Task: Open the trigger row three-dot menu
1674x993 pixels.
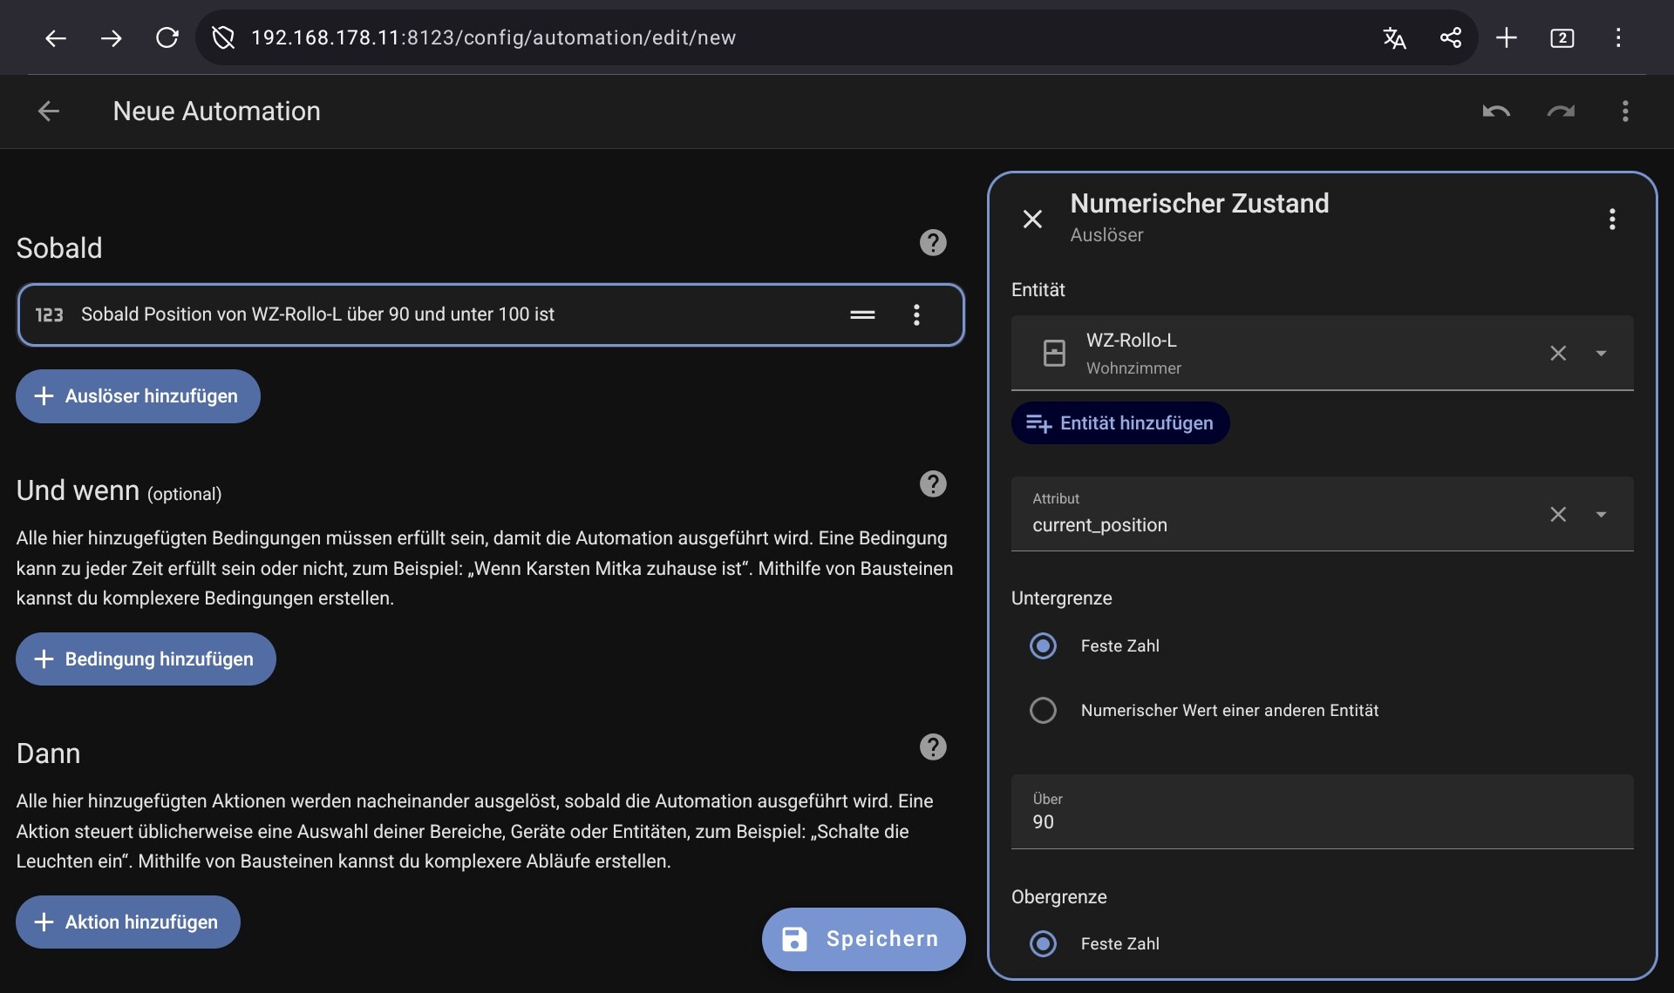Action: (x=916, y=315)
